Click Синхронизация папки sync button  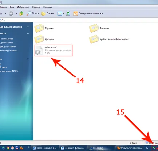pos(88,13)
